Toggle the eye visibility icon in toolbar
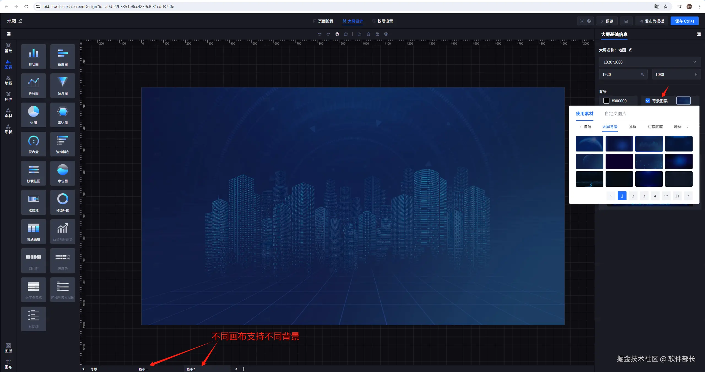705x372 pixels. (386, 34)
